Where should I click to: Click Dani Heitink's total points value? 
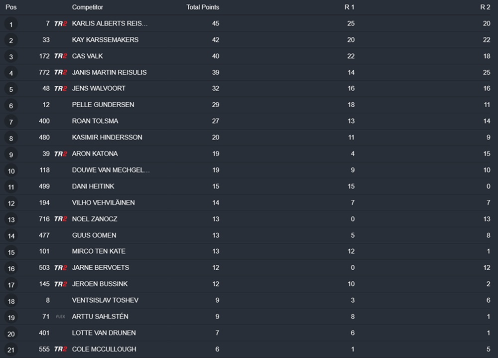click(x=216, y=186)
